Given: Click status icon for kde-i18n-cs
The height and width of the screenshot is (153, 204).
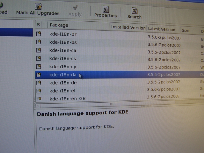Looking at the screenshot, I should pos(39,58).
